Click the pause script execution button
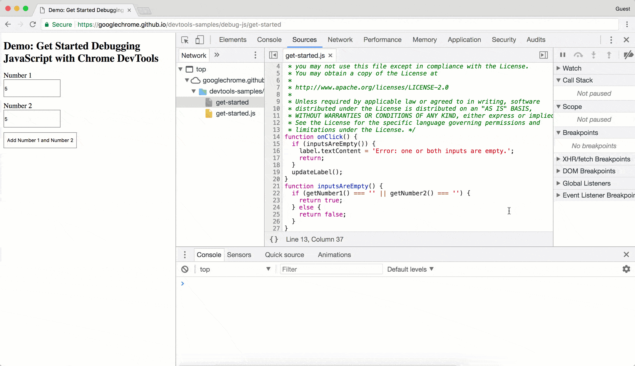 [563, 55]
